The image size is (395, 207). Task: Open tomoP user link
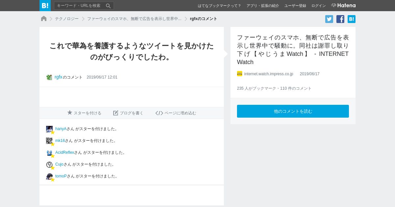pos(61,176)
